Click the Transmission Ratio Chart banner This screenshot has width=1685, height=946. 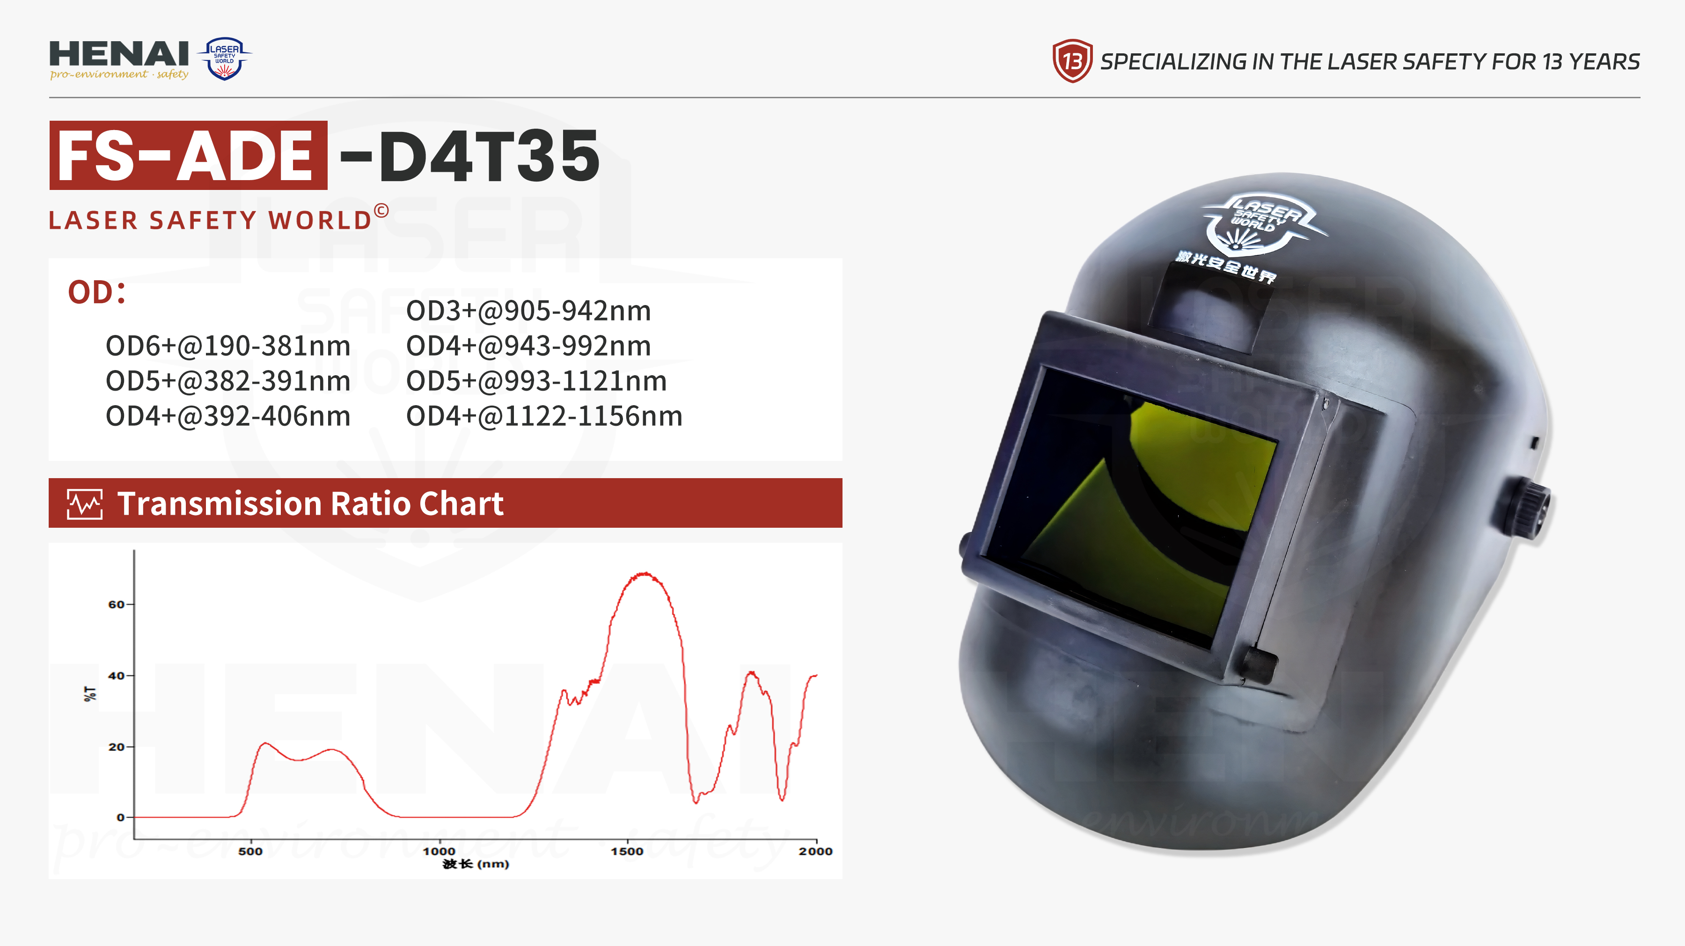pyautogui.click(x=445, y=503)
